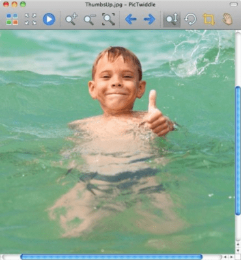This screenshot has height=260, width=241.
Task: Go to next image with right arrow
Action: pos(149,19)
